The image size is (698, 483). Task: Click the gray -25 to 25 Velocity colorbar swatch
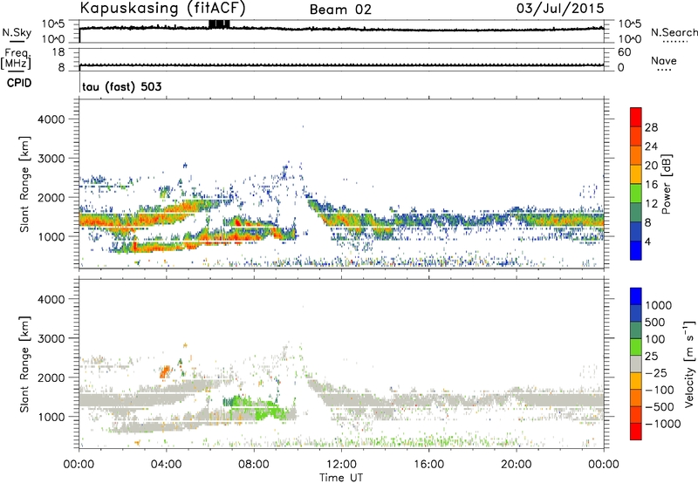(636, 364)
